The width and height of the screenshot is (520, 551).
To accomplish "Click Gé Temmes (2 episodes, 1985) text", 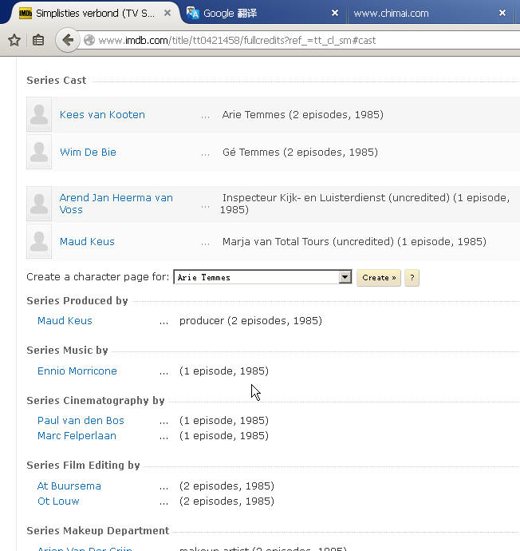I will pyautogui.click(x=300, y=153).
